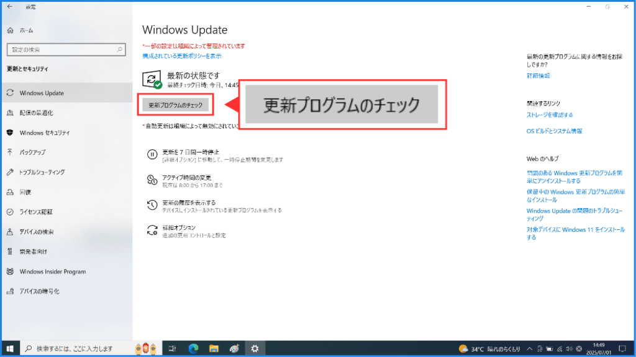636x357 pixels.
Task: Open Windows Update の問題のトラブルシューティング link
Action: coord(575,214)
